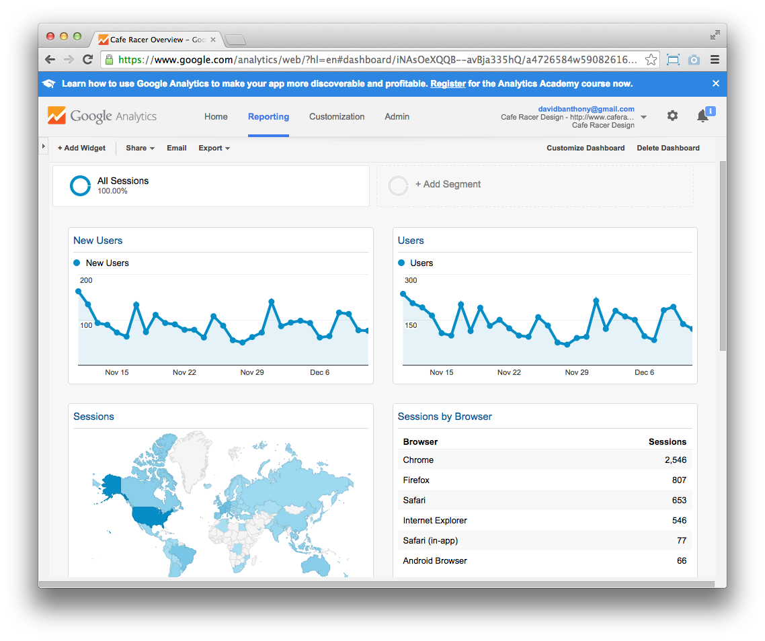Click Customize Dashboard
This screenshot has height=641, width=765.
tap(586, 148)
